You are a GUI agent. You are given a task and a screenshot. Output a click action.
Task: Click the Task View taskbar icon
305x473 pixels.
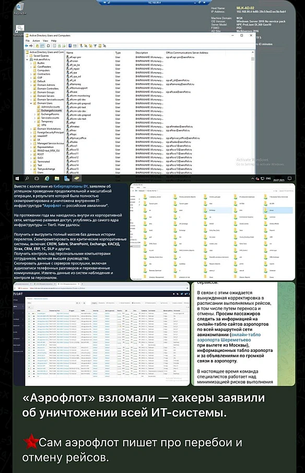37,179
